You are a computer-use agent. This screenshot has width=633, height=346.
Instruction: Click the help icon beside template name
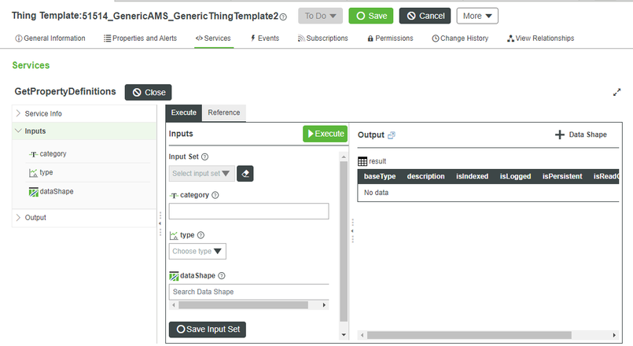click(x=283, y=17)
